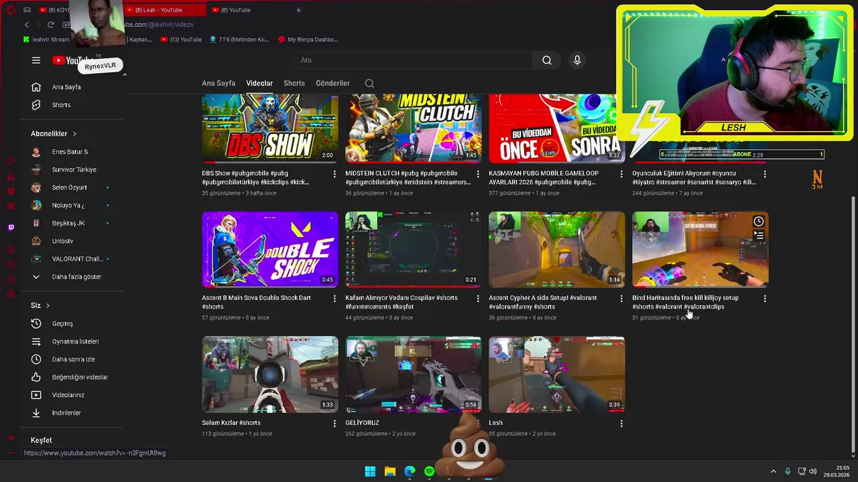Expand the Siz section arrow
858x482 pixels.
pyautogui.click(x=48, y=306)
